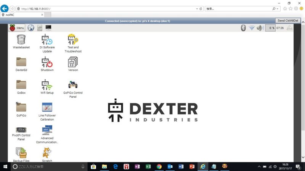Open the Windows Start menu

click(x=5, y=166)
